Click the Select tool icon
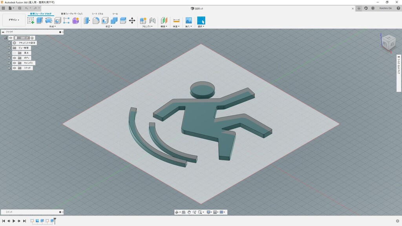 point(201,20)
